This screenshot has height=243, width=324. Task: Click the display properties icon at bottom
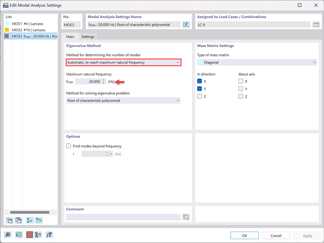[38, 235]
